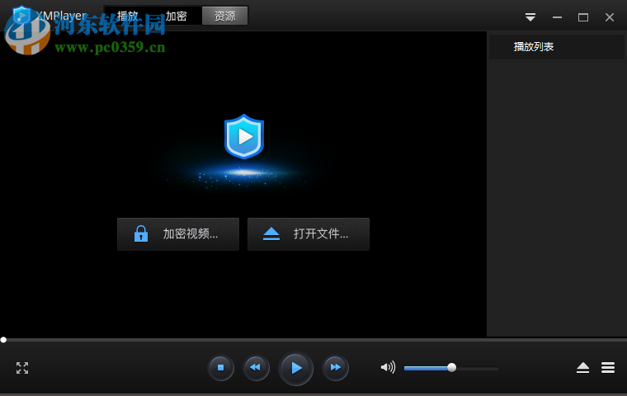Click the seek bar handle at start

[3, 340]
